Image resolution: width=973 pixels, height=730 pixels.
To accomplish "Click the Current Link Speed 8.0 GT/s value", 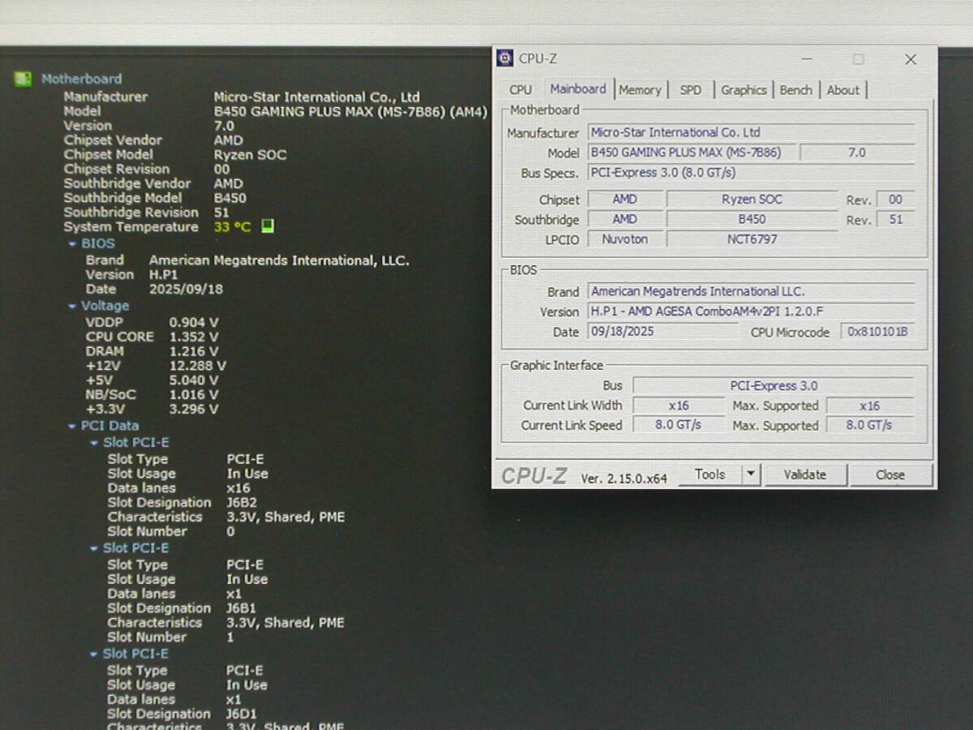I will 678,425.
